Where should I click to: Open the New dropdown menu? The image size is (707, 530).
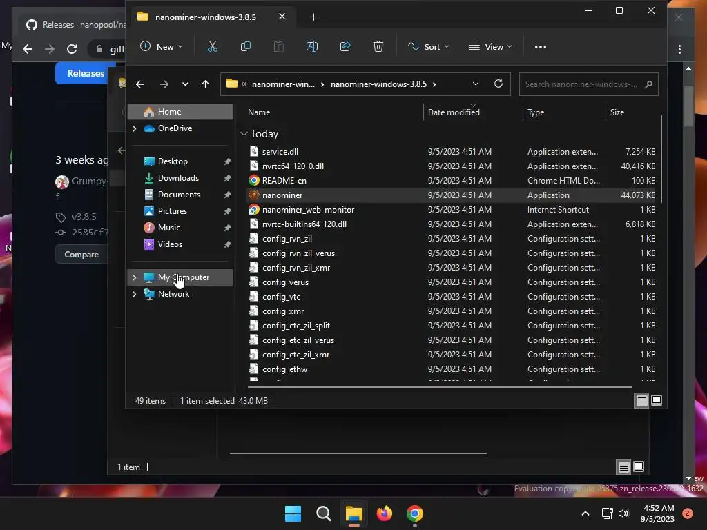tap(162, 46)
